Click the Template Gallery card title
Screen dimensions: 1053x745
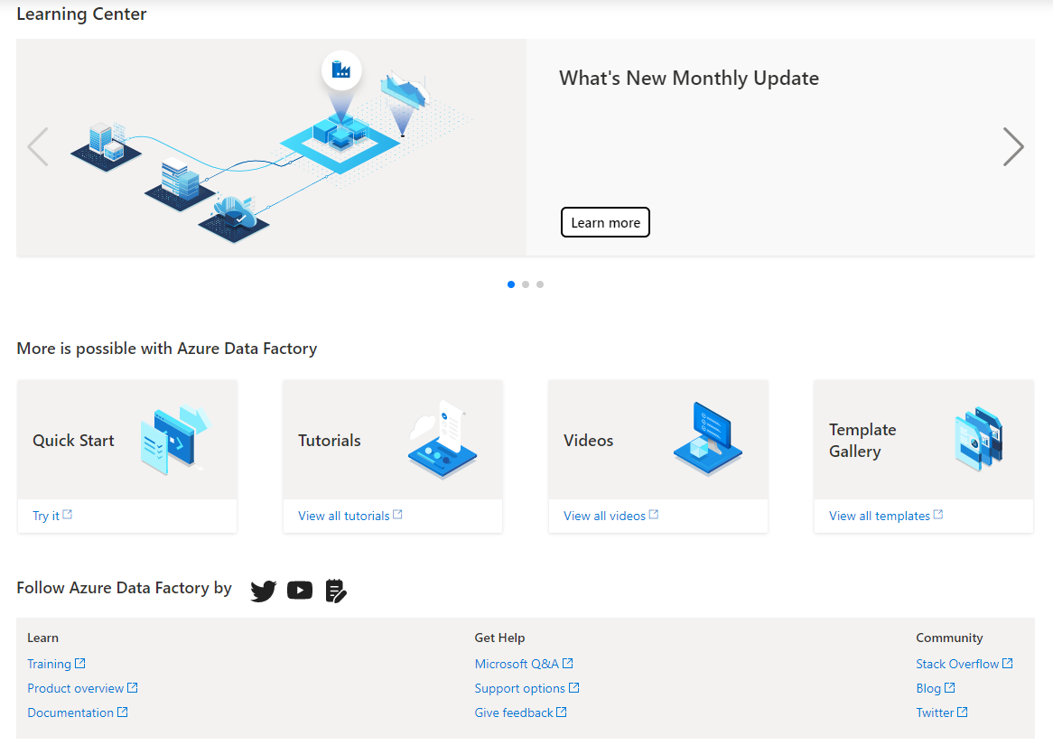[862, 441]
